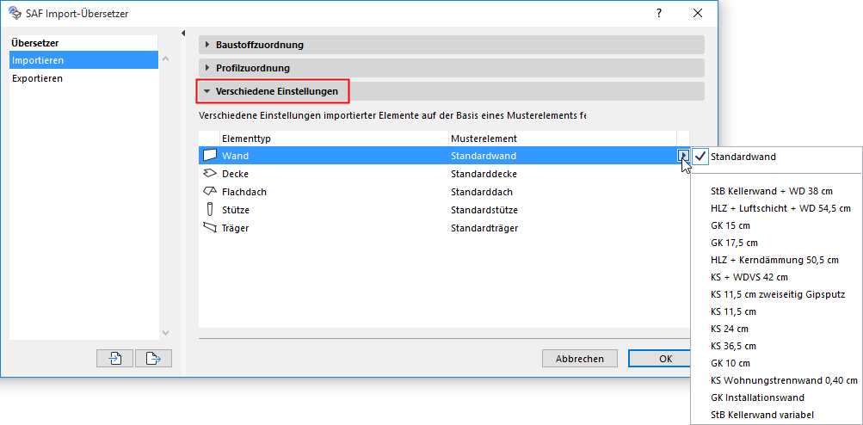The width and height of the screenshot is (863, 425).
Task: Choose Standardwand in the popup menu
Action: [743, 157]
